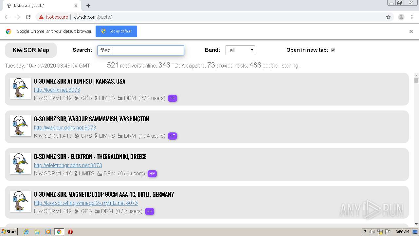419x236 pixels.
Task: Click the LIMITS hourglass icon in Elektron row
Action: click(x=76, y=174)
